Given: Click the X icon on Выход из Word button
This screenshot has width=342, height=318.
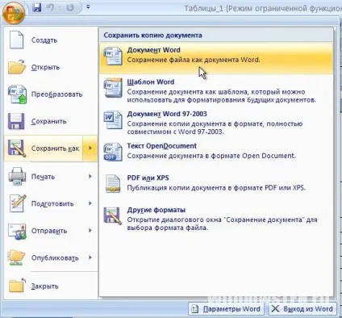Looking at the screenshot, I should 275,309.
